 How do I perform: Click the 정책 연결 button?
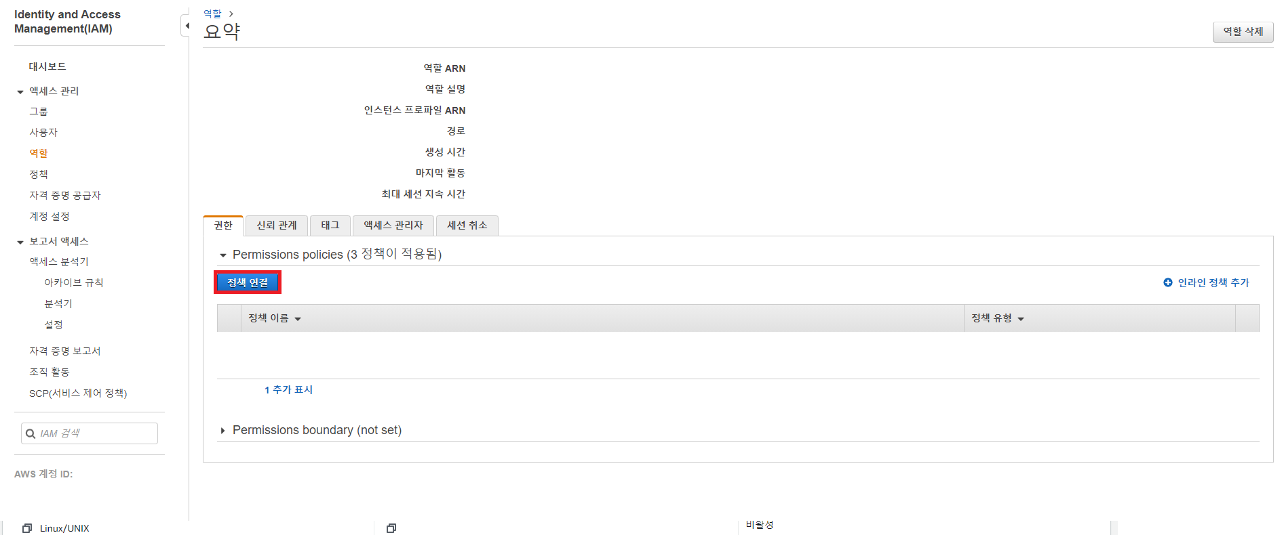click(248, 282)
